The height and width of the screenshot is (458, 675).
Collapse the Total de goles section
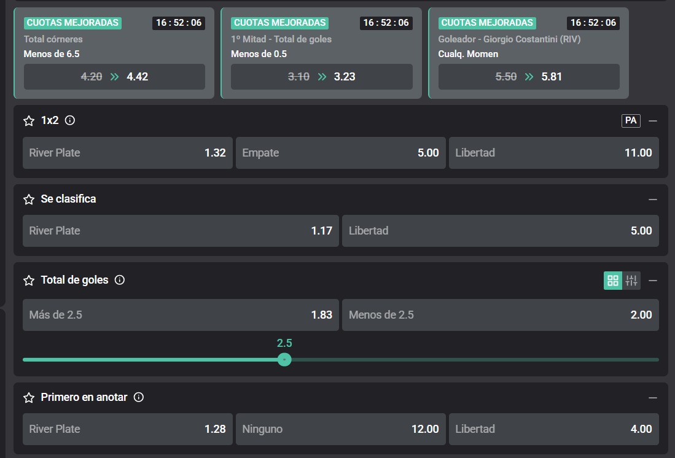click(x=653, y=281)
